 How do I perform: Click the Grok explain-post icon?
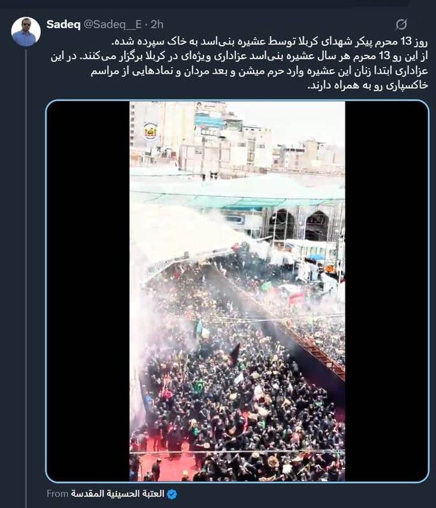[x=402, y=25]
